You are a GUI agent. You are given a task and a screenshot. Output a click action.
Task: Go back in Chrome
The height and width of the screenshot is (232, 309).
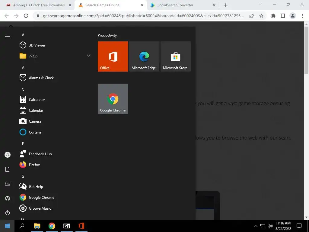(7, 16)
